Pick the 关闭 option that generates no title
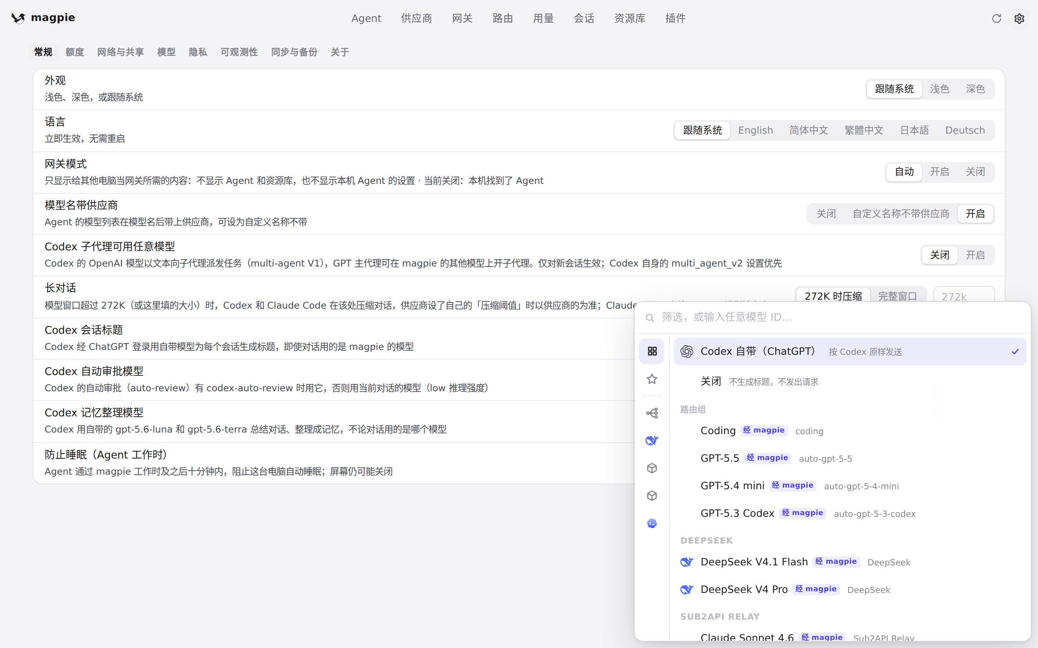 click(x=850, y=382)
